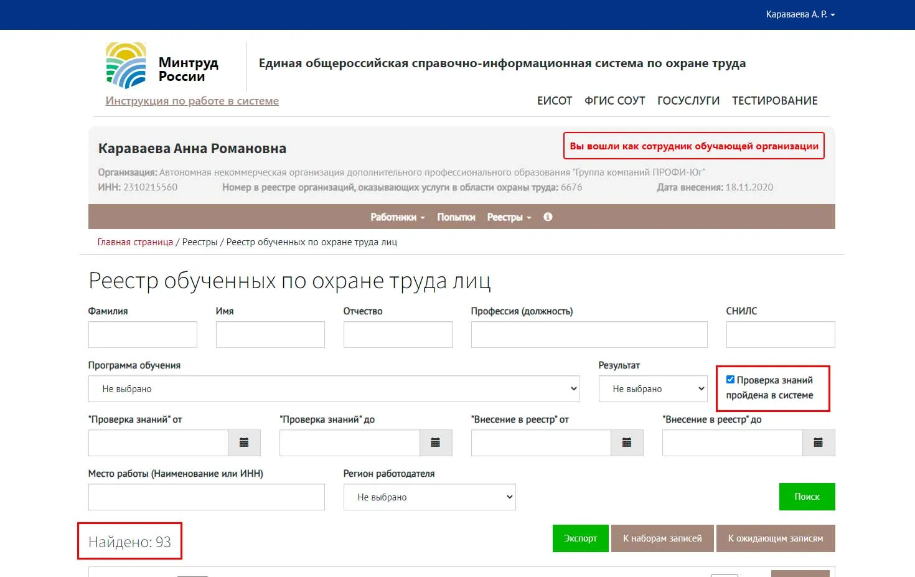Viewport: 915px width, 577px height.
Task: Open 'Инструкция по работе в системе'
Action: point(192,100)
